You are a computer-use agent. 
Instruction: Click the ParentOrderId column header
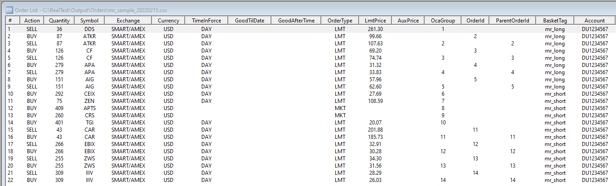coord(512,21)
